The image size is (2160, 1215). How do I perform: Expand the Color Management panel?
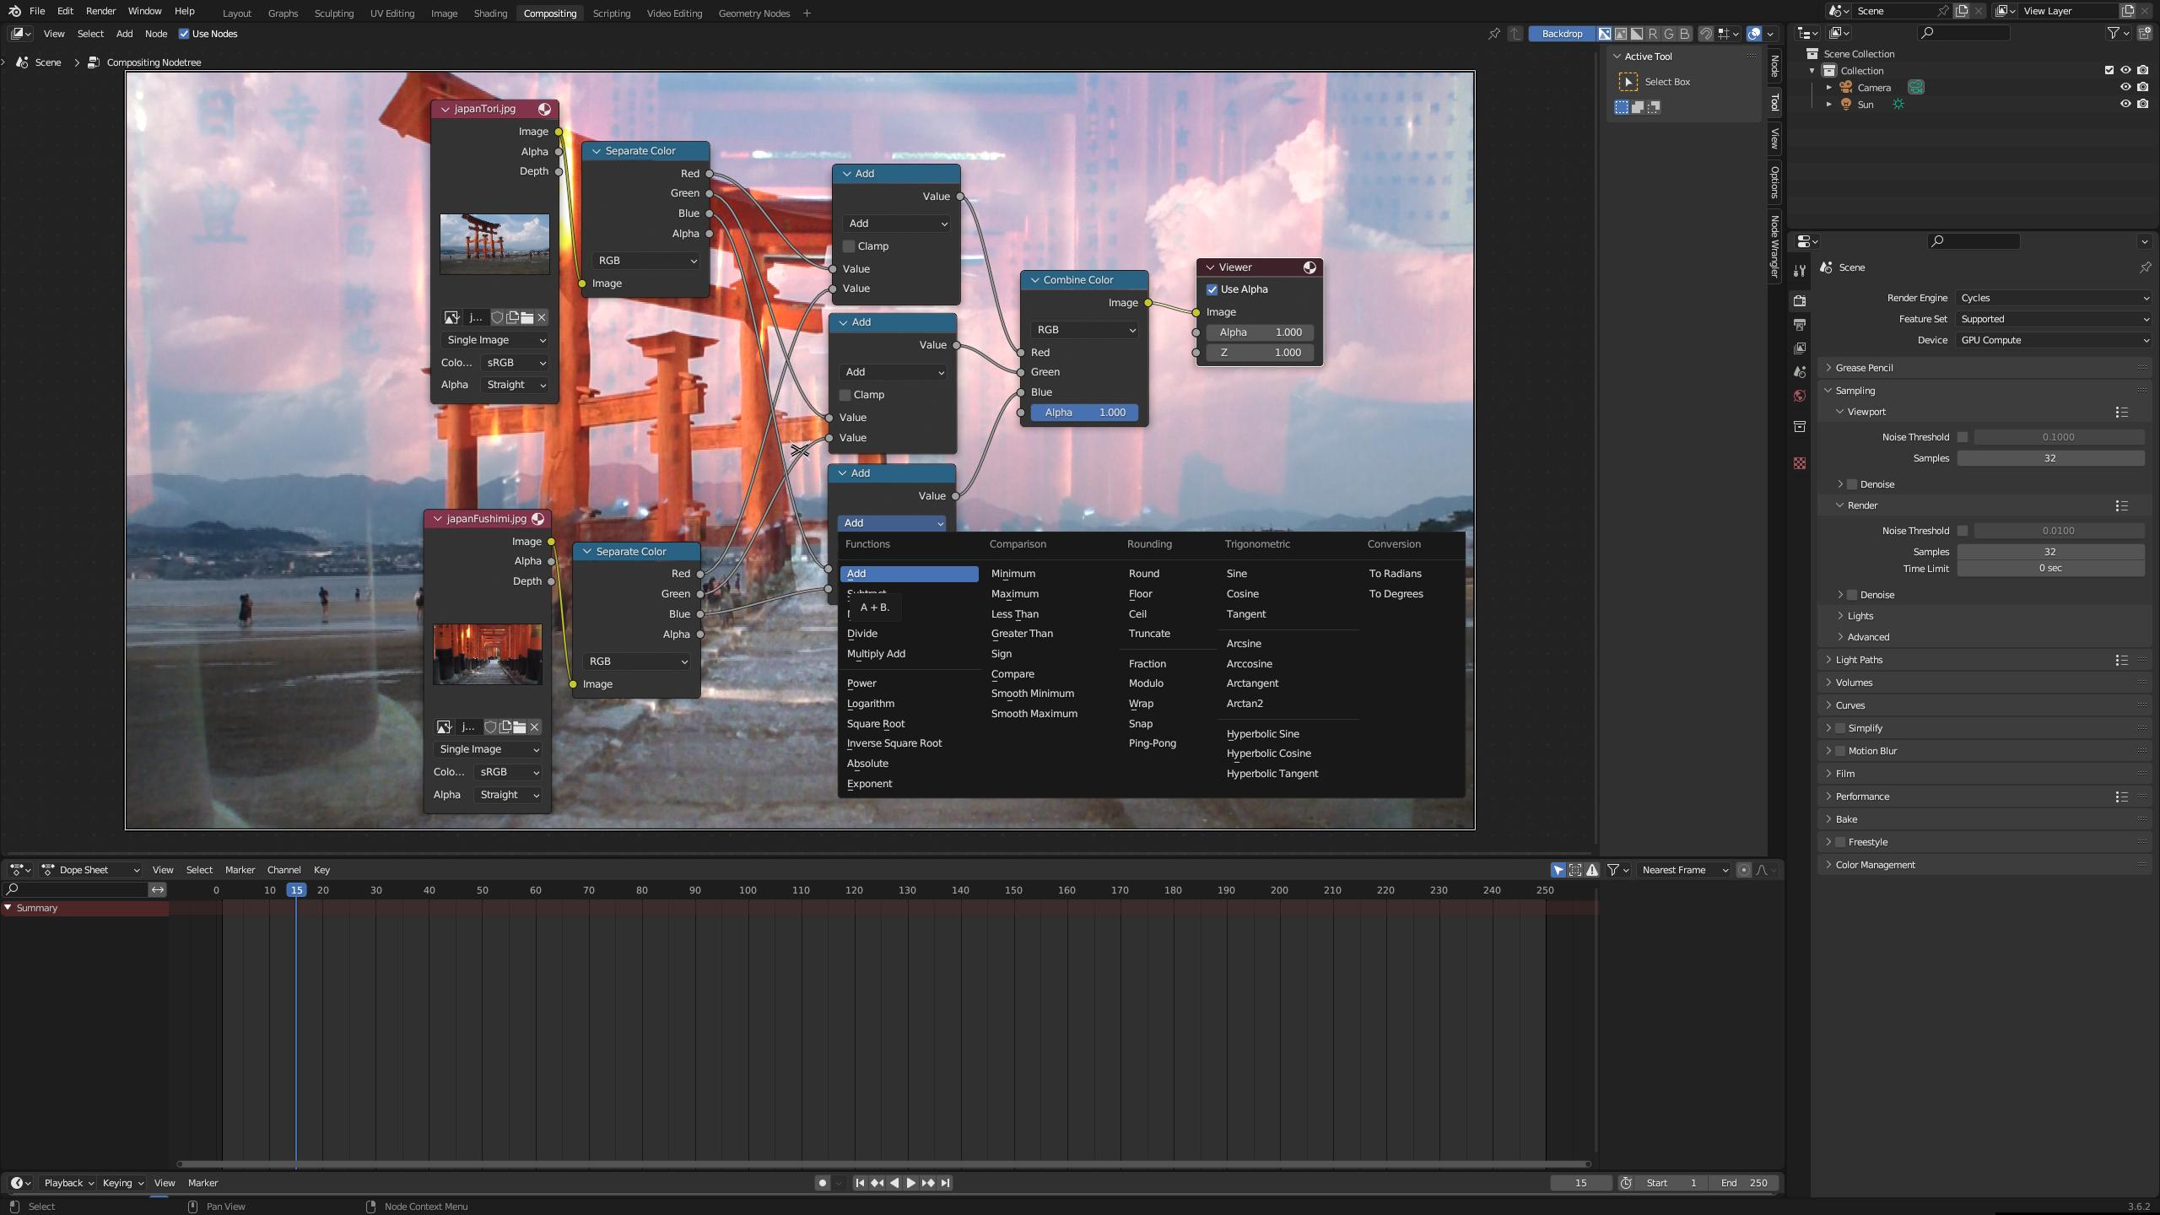click(x=1983, y=865)
